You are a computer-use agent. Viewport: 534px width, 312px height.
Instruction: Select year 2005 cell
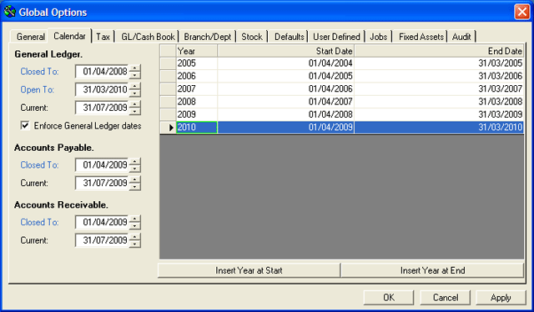coord(197,63)
